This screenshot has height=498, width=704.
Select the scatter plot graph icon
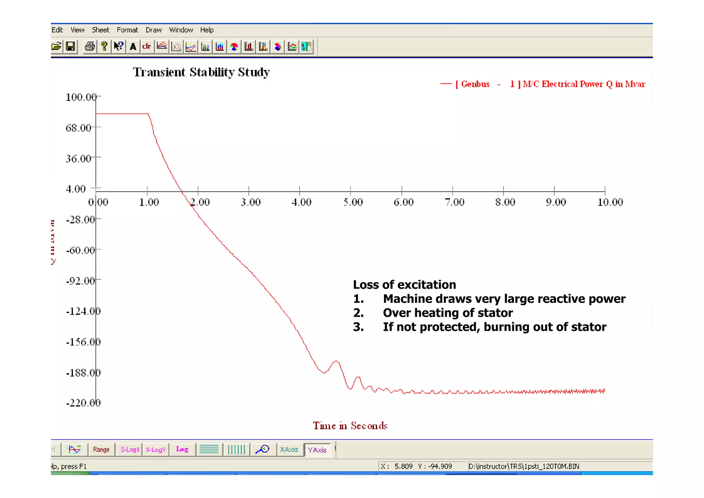pos(176,46)
